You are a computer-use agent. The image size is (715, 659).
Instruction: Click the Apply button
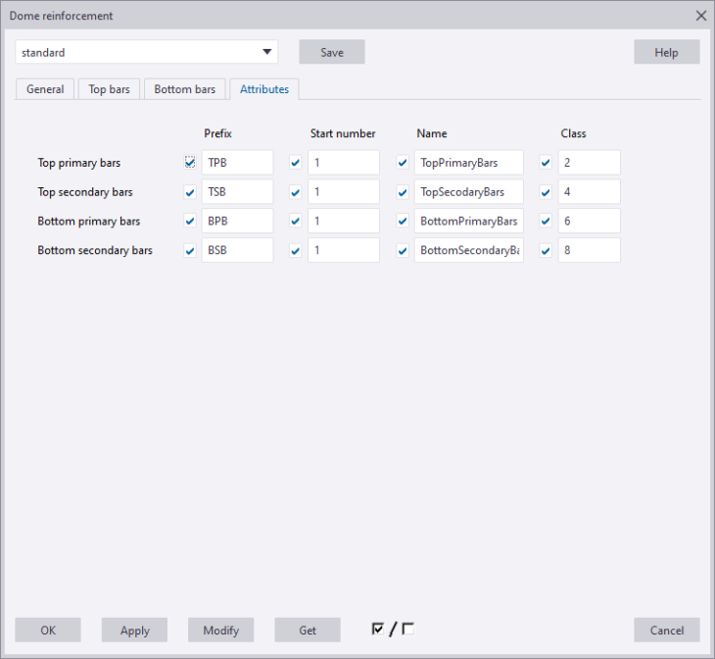pos(134,631)
